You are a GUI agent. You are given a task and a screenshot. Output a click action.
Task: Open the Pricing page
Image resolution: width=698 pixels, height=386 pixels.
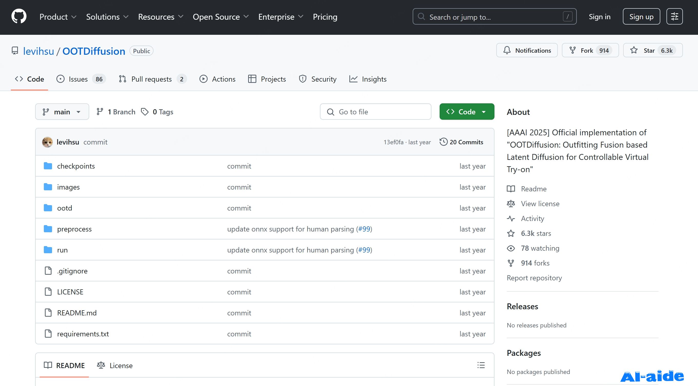click(x=325, y=17)
